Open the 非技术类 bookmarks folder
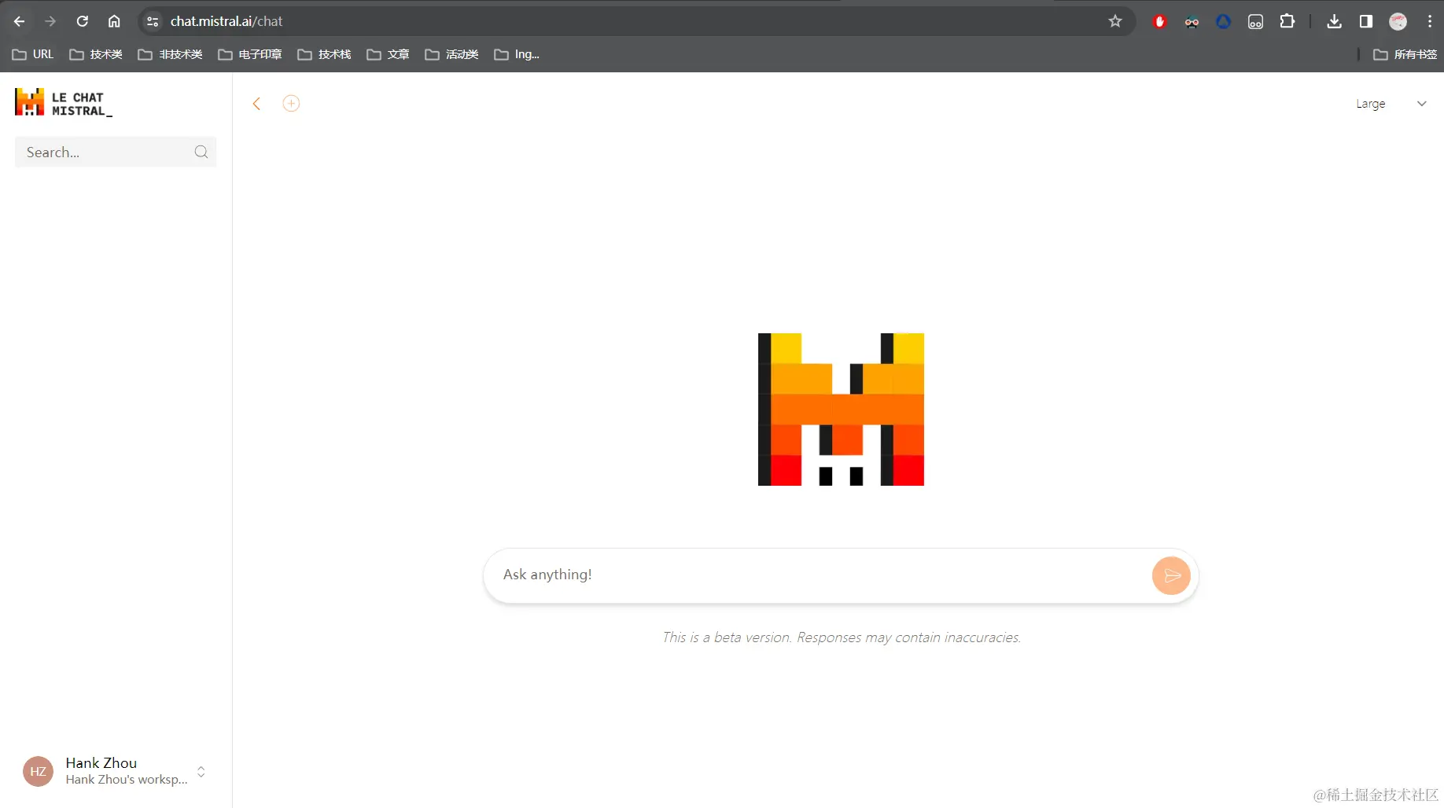Viewport: 1444px width, 808px height. 170,54
